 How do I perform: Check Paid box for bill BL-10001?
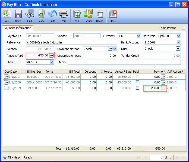tap(137, 77)
